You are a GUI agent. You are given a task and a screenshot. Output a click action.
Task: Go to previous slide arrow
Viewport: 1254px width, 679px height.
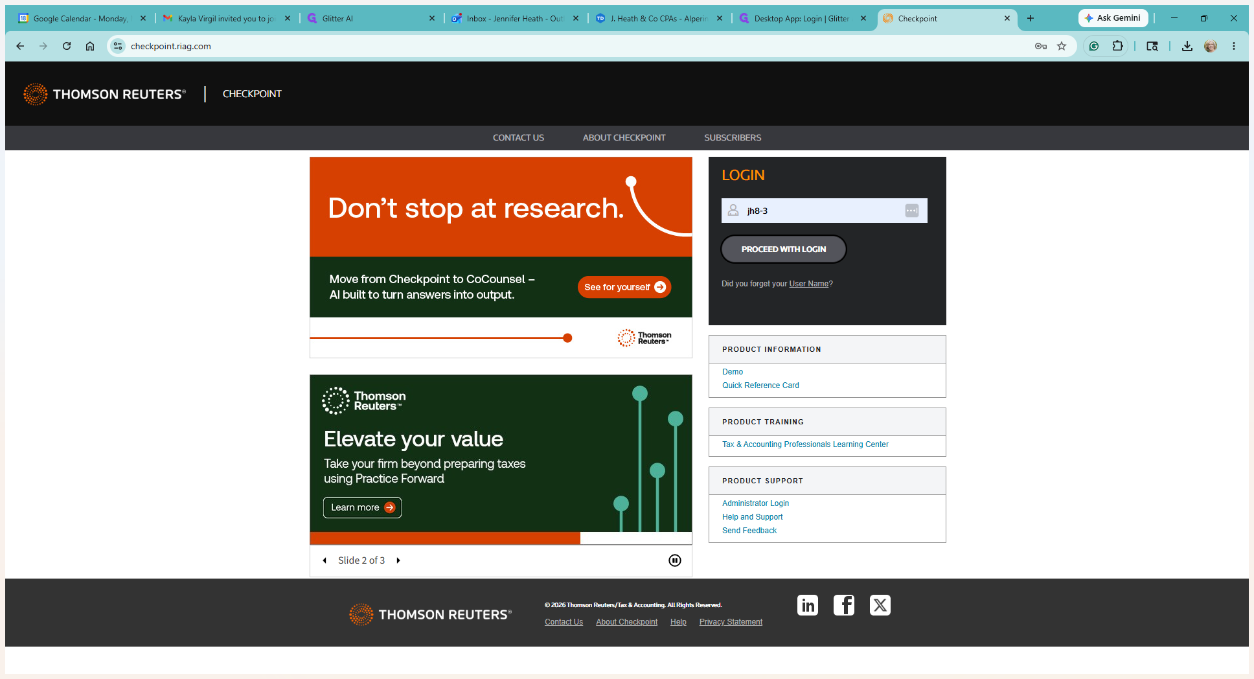pos(325,560)
